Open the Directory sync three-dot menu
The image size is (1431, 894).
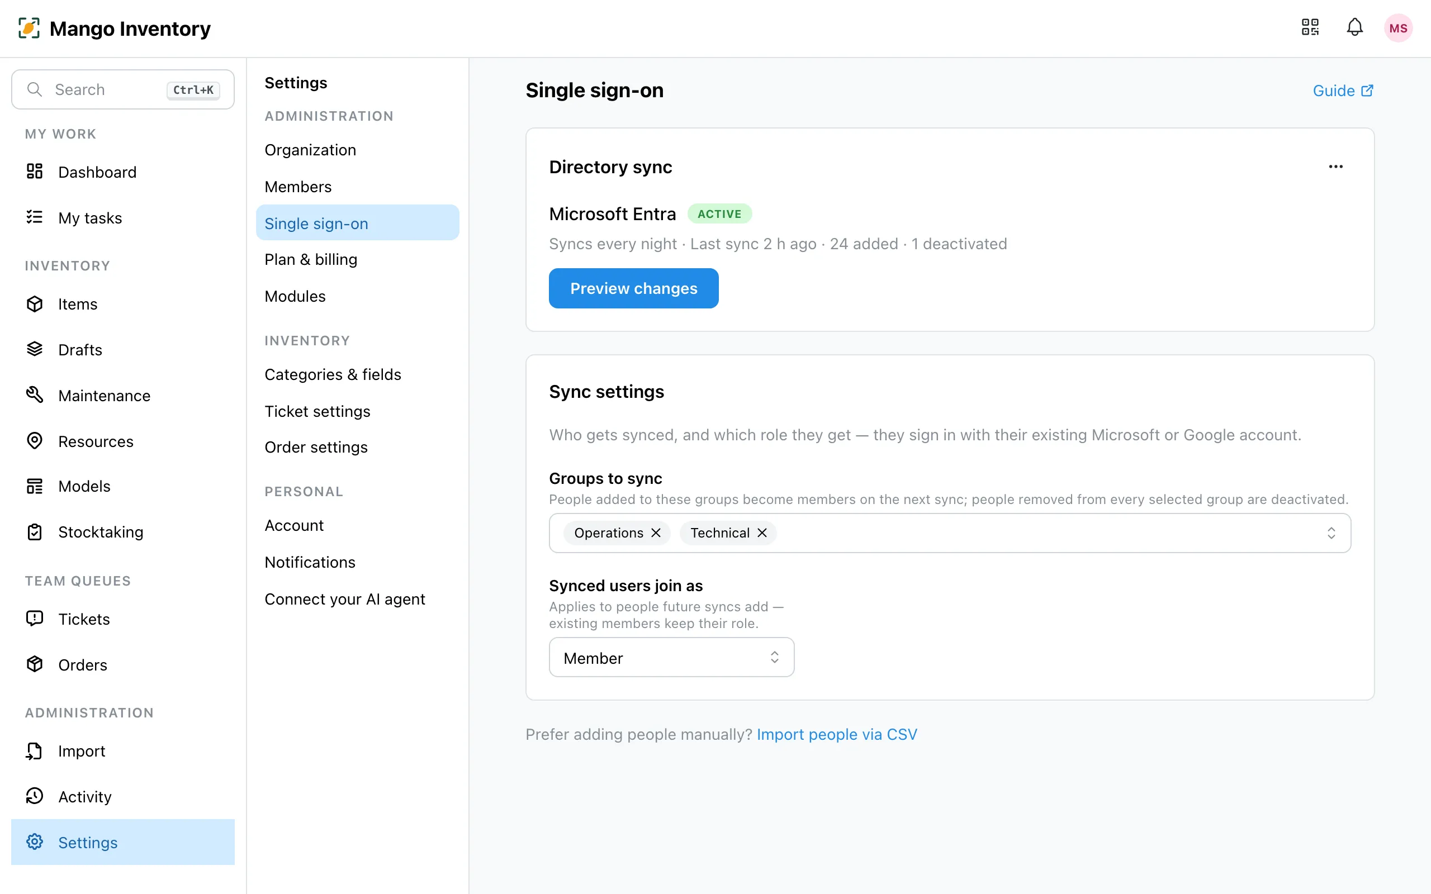(1336, 167)
